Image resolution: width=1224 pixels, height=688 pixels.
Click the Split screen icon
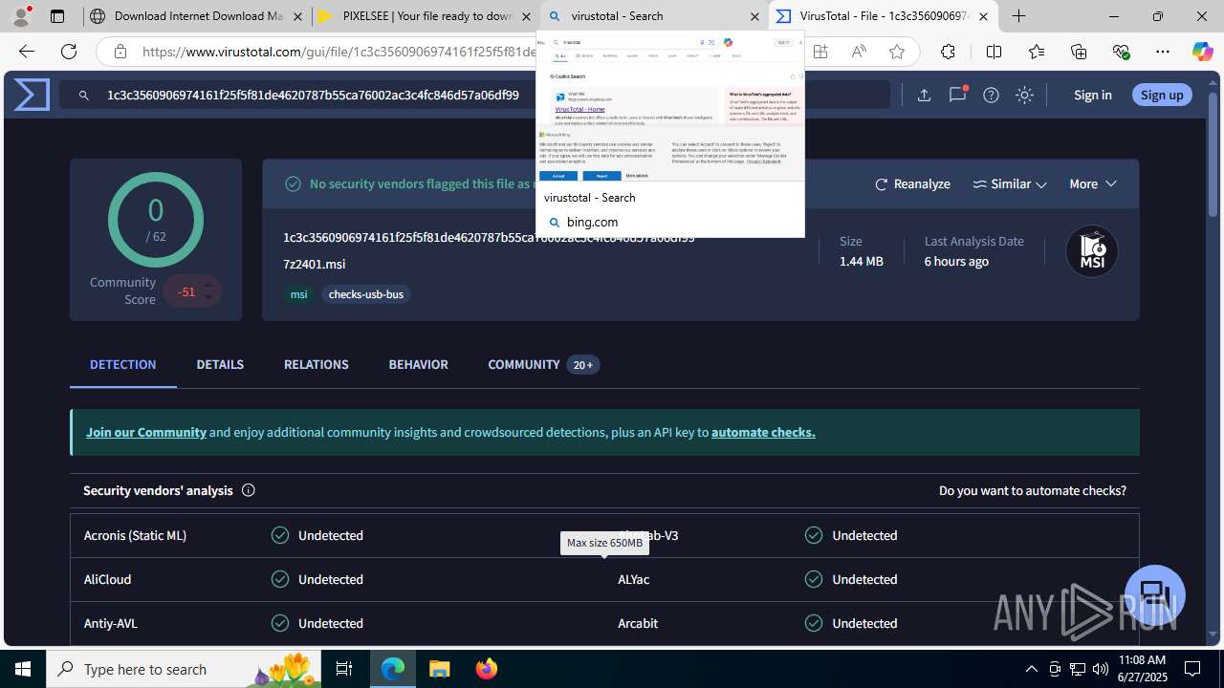(994, 52)
